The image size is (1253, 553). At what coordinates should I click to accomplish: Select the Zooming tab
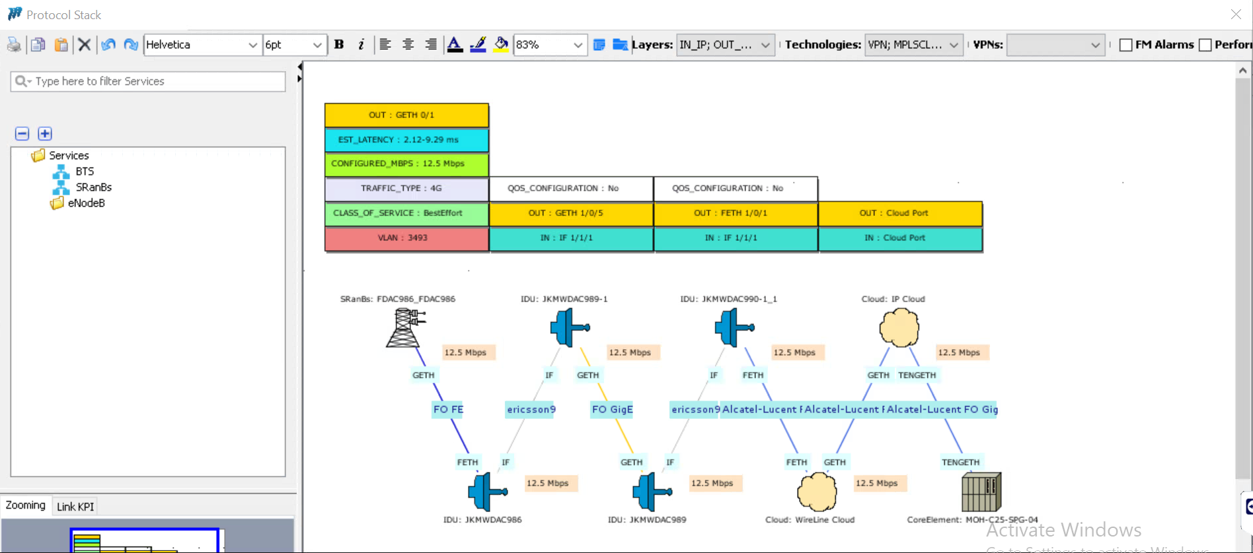click(26, 505)
